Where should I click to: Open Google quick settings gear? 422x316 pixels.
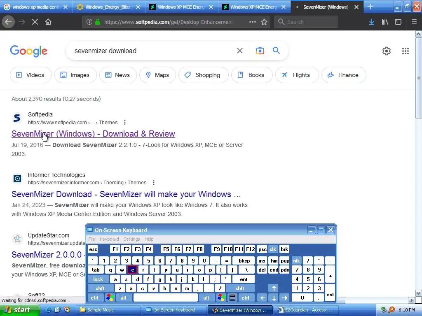coord(387,51)
